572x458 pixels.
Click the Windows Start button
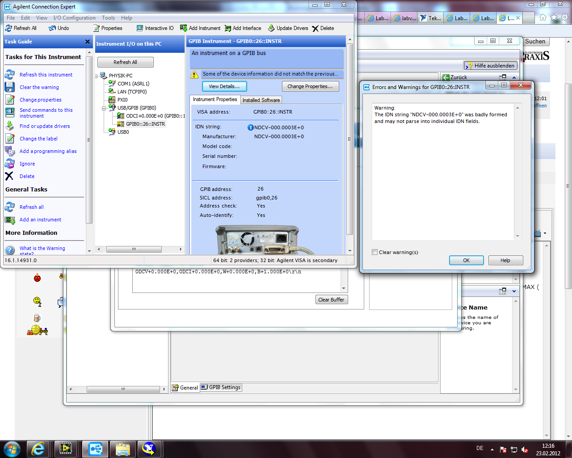(x=11, y=449)
